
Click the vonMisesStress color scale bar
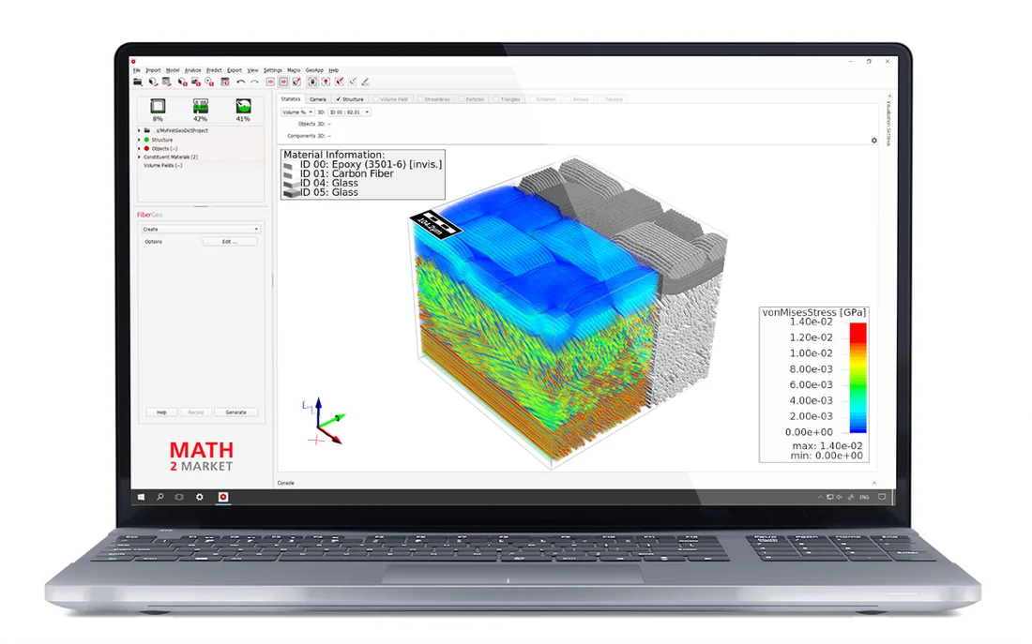click(x=857, y=377)
